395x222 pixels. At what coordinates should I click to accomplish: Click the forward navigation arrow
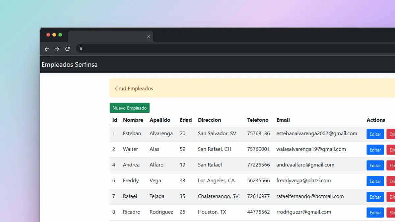(57, 48)
